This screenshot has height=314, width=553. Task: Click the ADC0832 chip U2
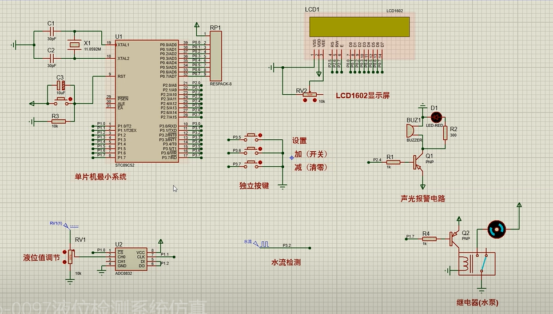click(x=130, y=259)
